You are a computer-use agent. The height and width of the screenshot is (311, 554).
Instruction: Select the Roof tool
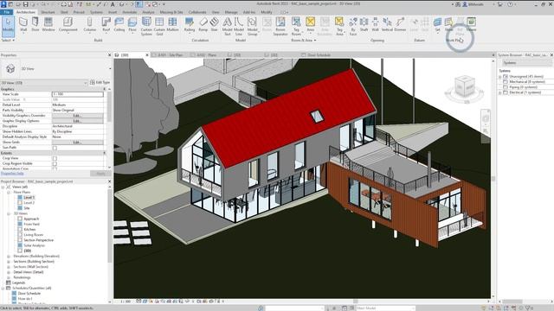(x=106, y=25)
